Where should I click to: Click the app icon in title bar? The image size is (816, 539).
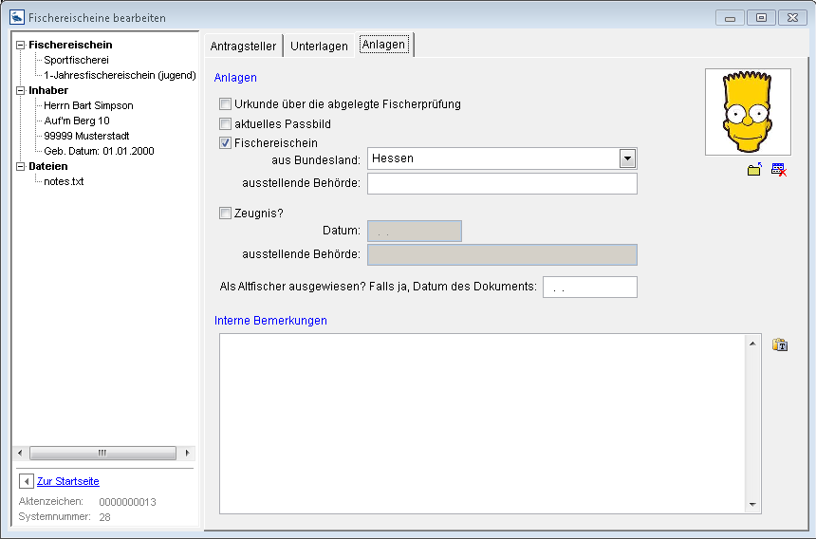click(17, 17)
